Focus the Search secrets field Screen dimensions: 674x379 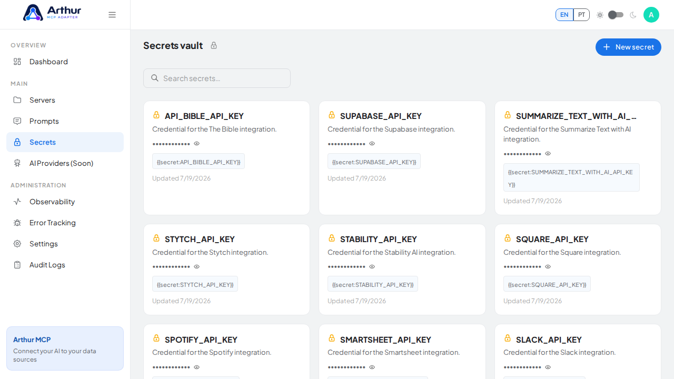click(x=217, y=78)
